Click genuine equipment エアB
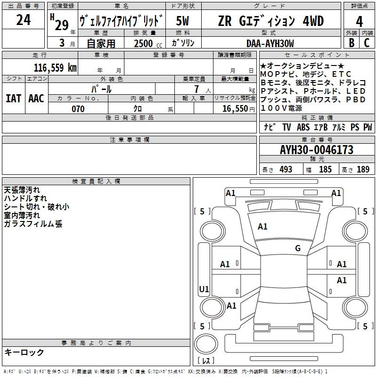Image resolution: width=377 pixels, height=377 pixels. click(x=321, y=127)
